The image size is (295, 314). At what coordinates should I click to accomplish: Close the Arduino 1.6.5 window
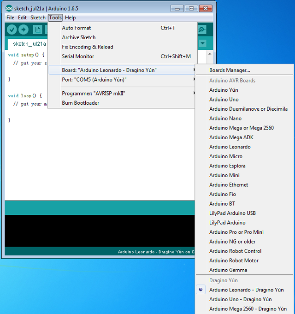(x=206, y=9)
